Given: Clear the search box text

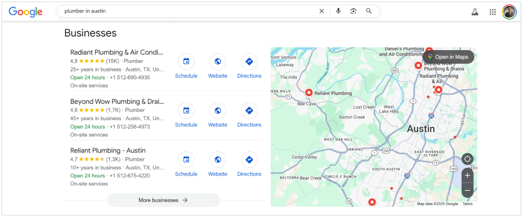Looking at the screenshot, I should pyautogui.click(x=322, y=11).
